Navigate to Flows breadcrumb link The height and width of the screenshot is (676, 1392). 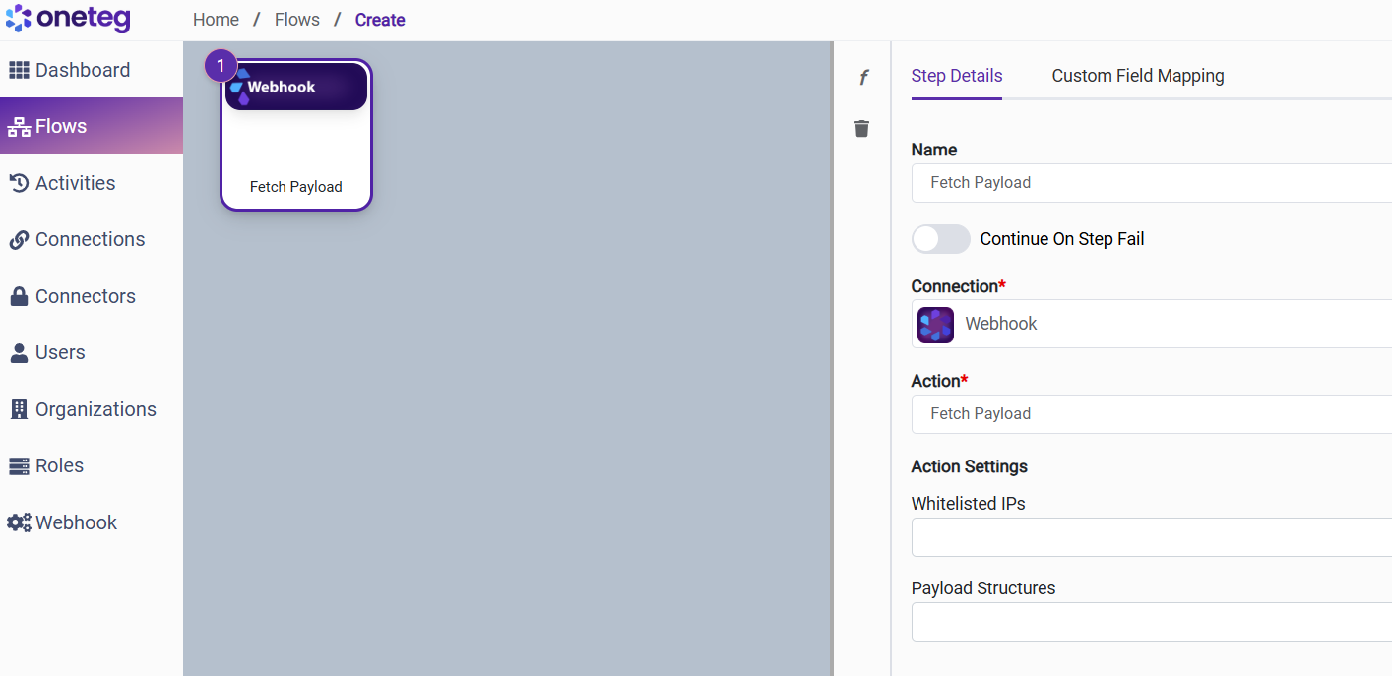coord(297,20)
